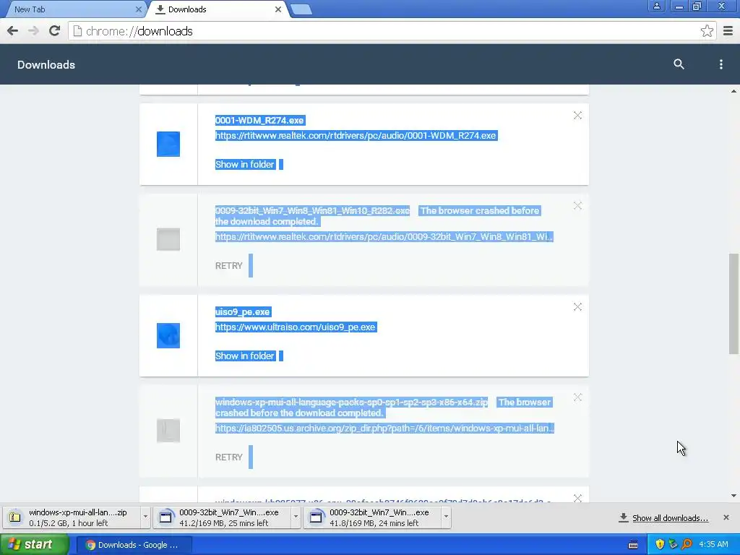Select the Downloads tab

[x=217, y=9]
